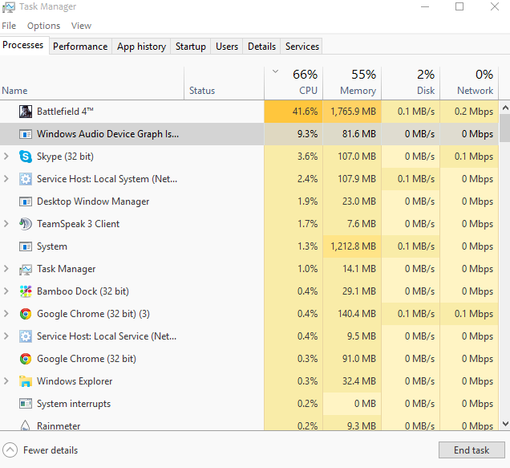The width and height of the screenshot is (510, 468).
Task: Expand the Windows Explorer process group
Action: 6,381
